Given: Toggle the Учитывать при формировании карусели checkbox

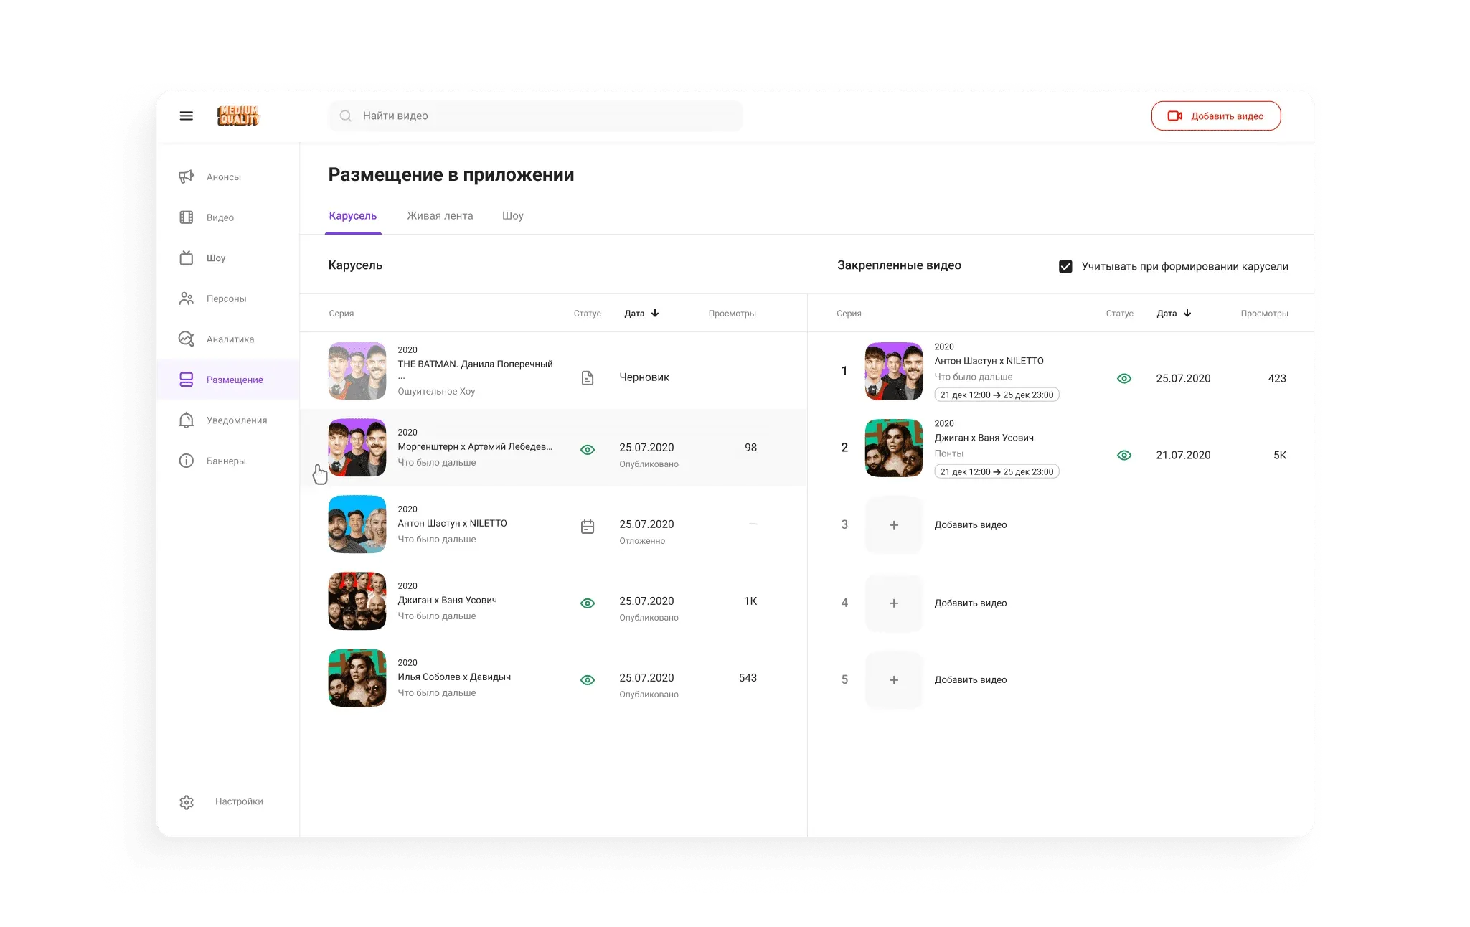Looking at the screenshot, I should point(1065,265).
